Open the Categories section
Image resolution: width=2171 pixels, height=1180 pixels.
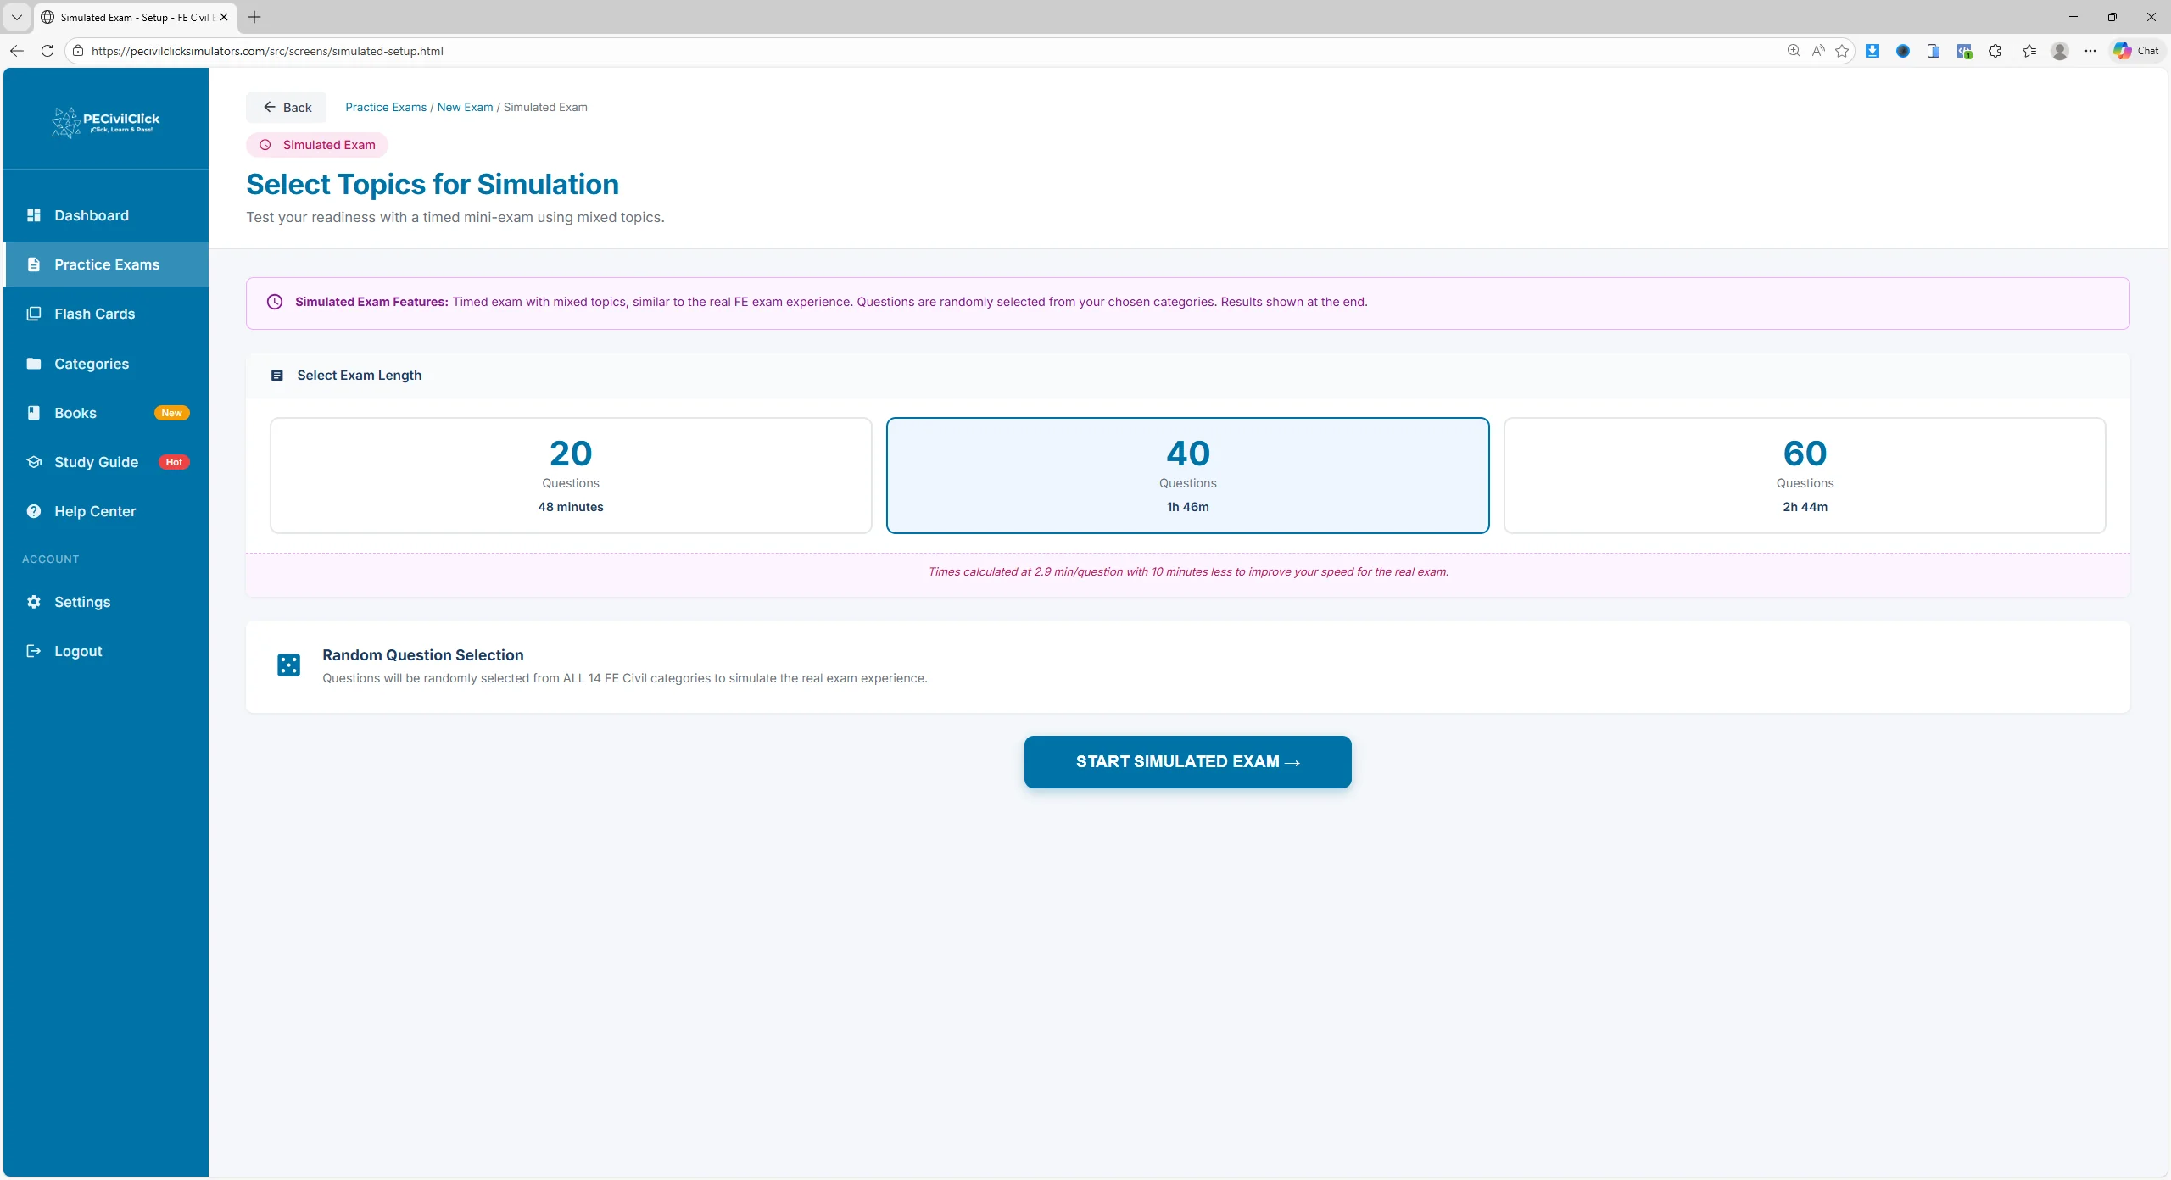click(x=90, y=364)
